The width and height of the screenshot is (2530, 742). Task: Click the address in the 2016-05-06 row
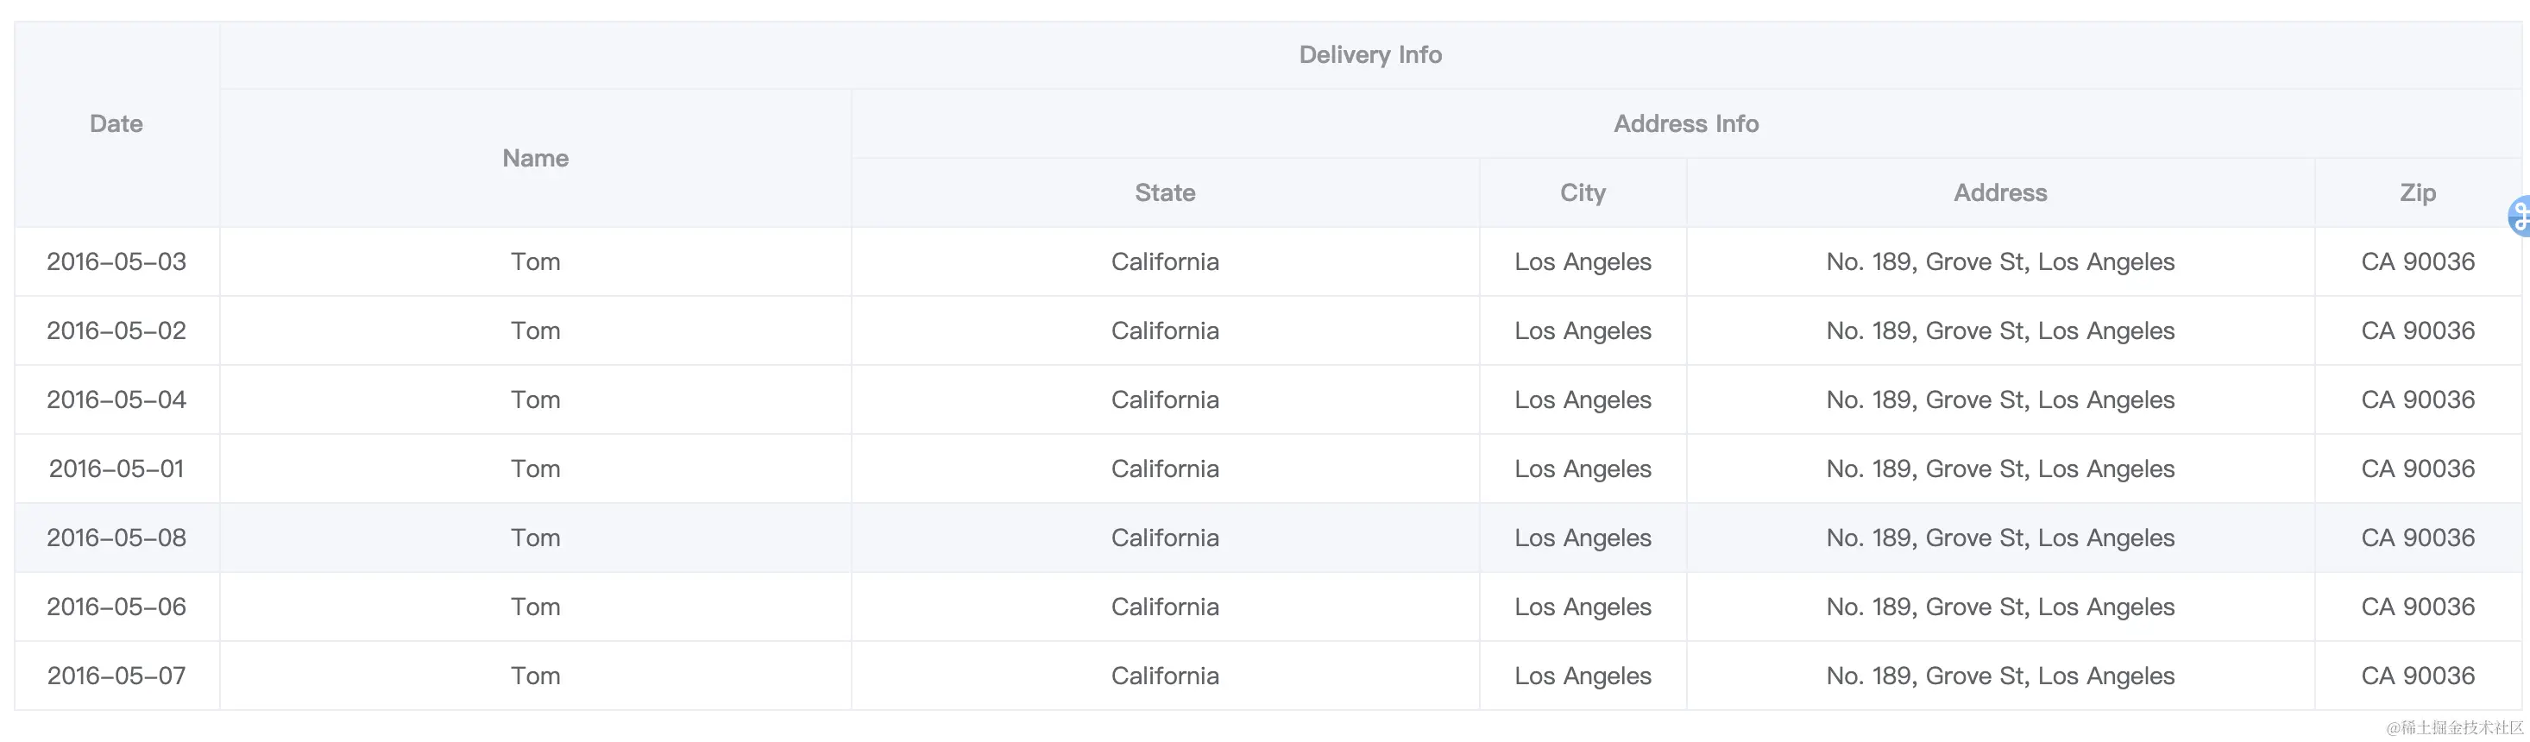click(1999, 607)
